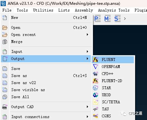Click the M list toolbar icon
The height and width of the screenshot is (120, 147).
(107, 19)
